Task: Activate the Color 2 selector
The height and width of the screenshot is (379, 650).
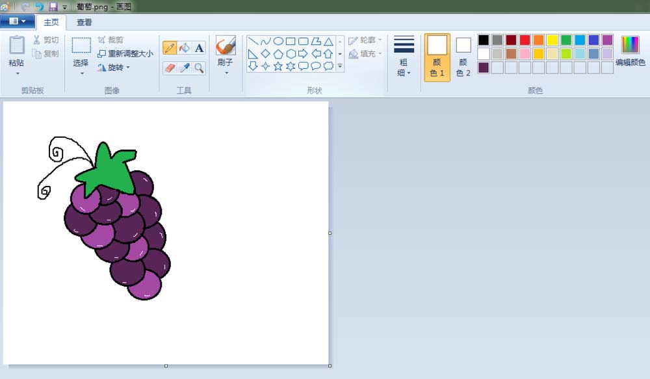Action: click(463, 57)
